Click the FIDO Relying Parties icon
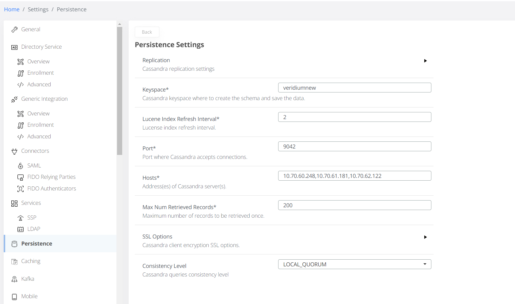515x304 pixels. [x=21, y=177]
